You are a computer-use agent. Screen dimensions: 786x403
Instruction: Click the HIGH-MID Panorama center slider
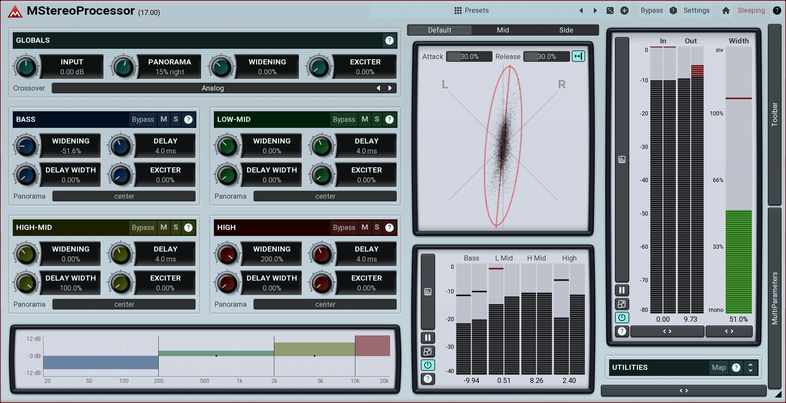(124, 304)
